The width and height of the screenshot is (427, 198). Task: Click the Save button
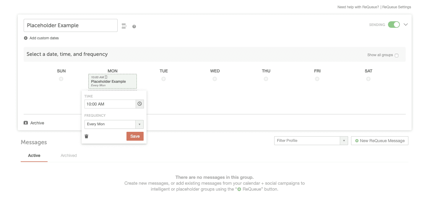(x=135, y=136)
